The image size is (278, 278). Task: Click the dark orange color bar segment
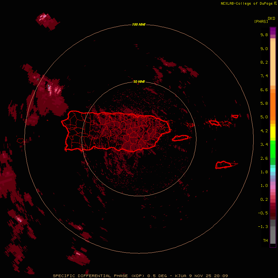[273, 107]
